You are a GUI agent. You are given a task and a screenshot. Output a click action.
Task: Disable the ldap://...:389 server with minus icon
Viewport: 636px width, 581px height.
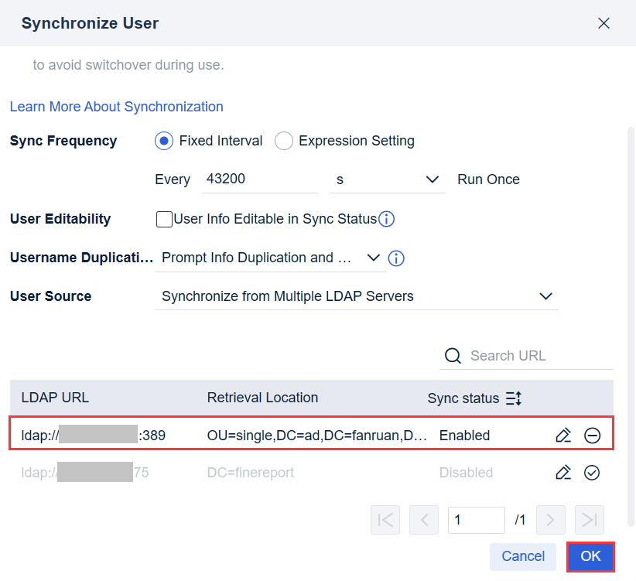coord(592,435)
